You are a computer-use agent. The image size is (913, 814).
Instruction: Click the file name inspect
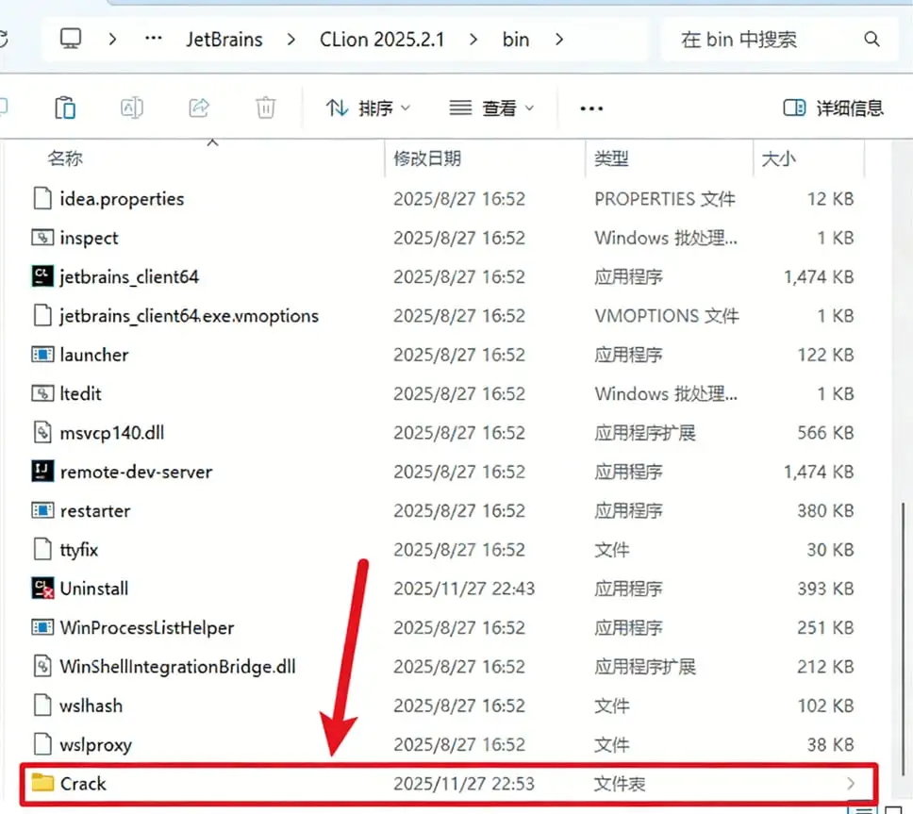89,238
